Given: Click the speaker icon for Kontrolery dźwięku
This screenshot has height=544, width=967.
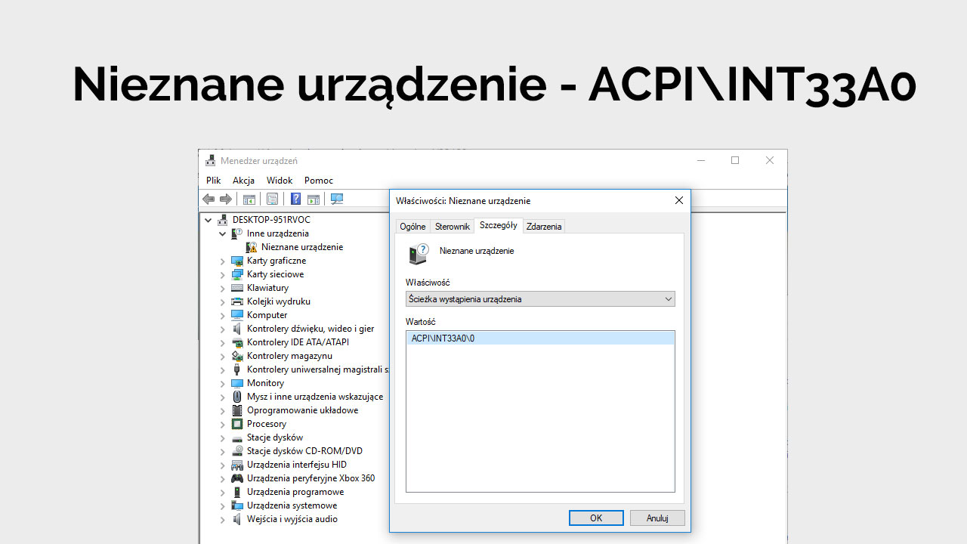Looking at the screenshot, I should [x=237, y=329].
